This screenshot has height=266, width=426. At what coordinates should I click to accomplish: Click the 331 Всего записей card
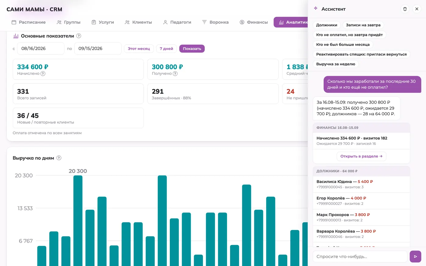click(78, 94)
